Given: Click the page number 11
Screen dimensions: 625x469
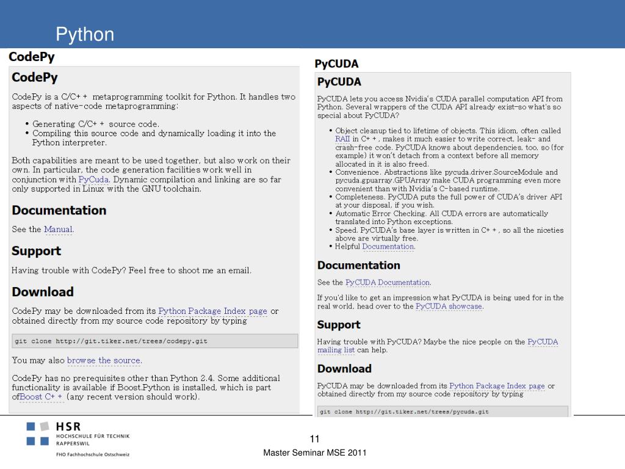Looking at the screenshot, I should pos(314,439).
